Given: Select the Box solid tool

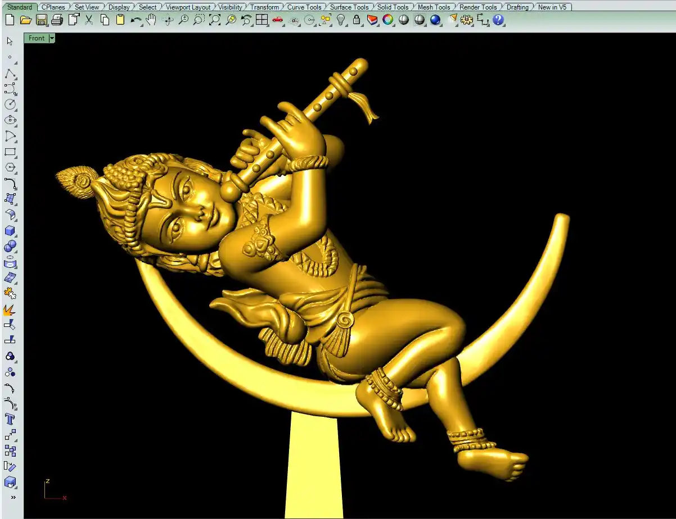Looking at the screenshot, I should pyautogui.click(x=10, y=231).
